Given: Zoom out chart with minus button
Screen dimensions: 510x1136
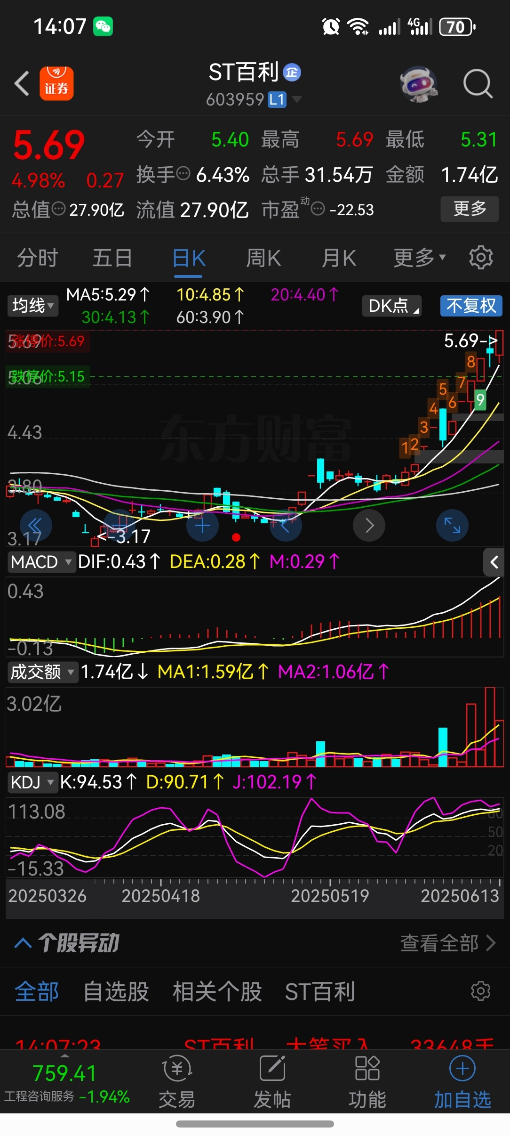Looking at the screenshot, I should point(120,525).
